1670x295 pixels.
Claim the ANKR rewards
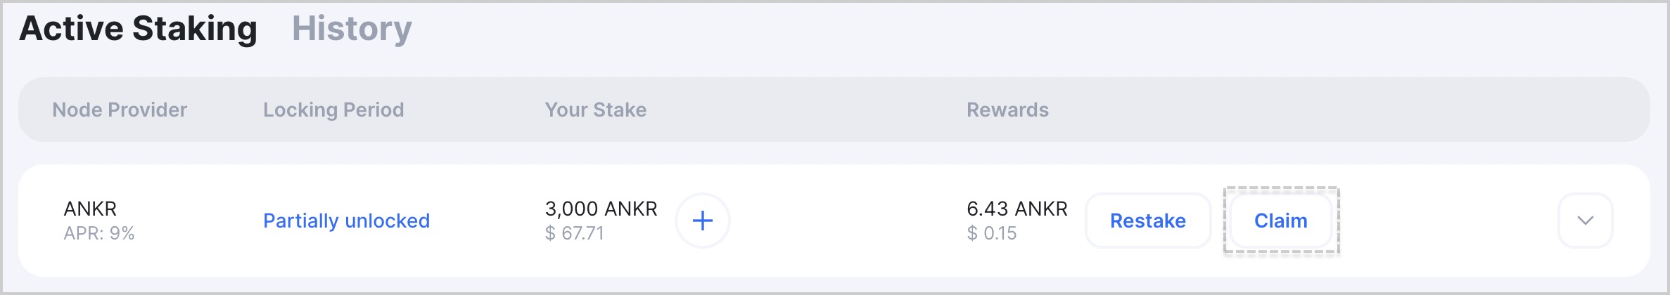tap(1280, 221)
